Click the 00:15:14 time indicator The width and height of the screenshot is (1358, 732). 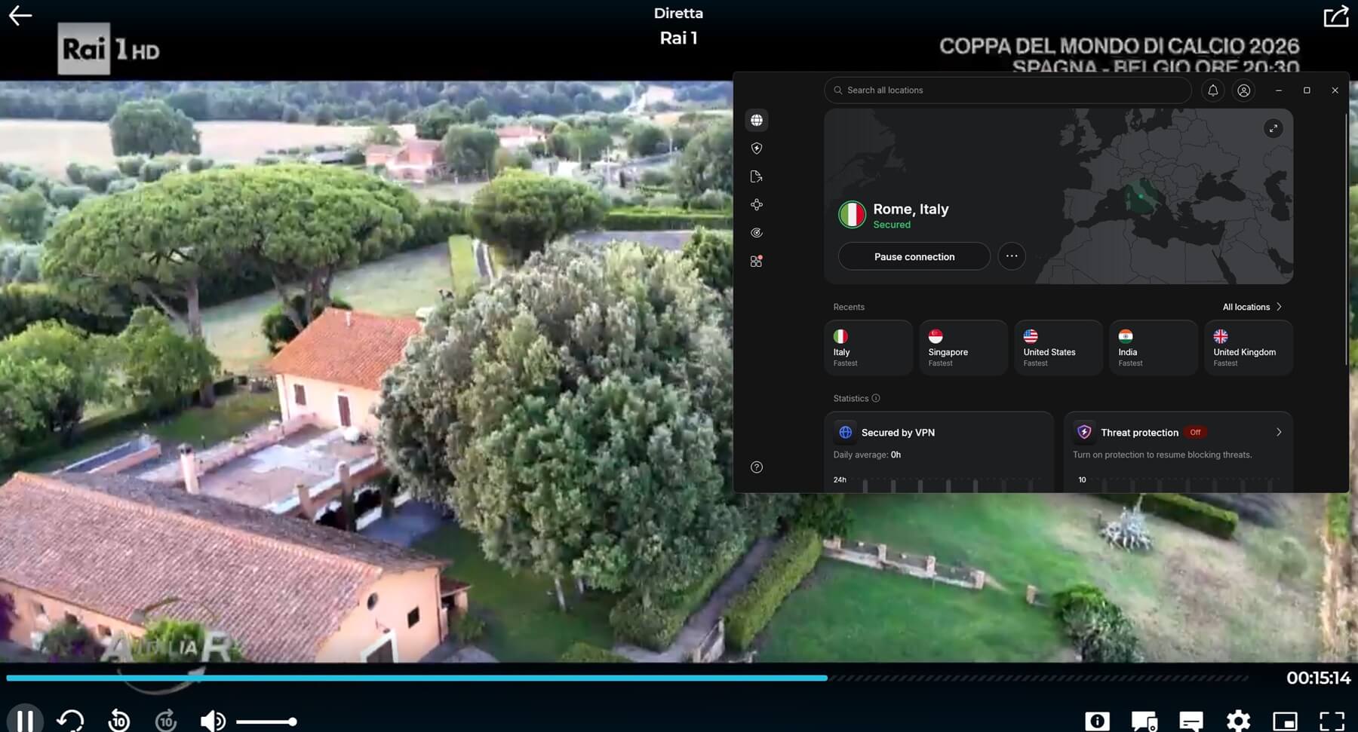1318,678
